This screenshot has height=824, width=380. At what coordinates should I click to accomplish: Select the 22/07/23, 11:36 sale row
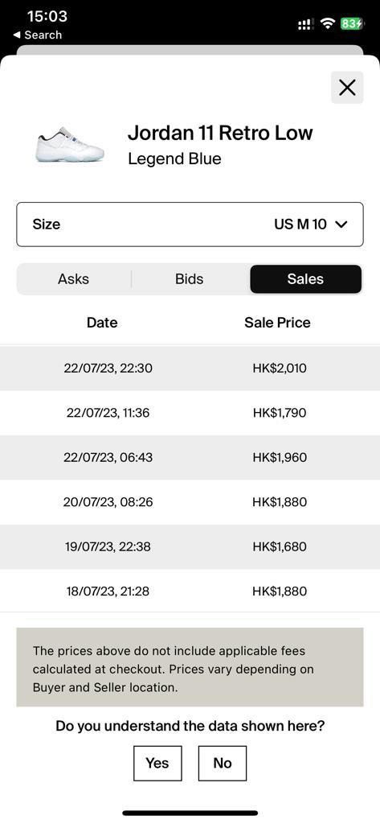click(x=190, y=413)
